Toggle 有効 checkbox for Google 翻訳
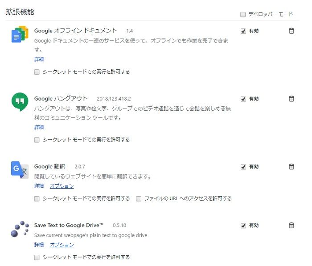 (x=243, y=167)
